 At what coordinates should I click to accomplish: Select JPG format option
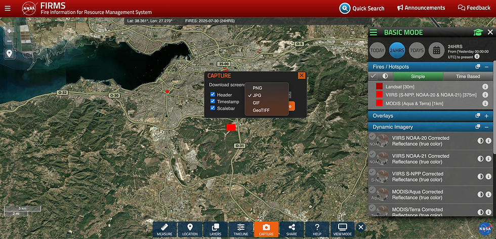click(x=267, y=95)
